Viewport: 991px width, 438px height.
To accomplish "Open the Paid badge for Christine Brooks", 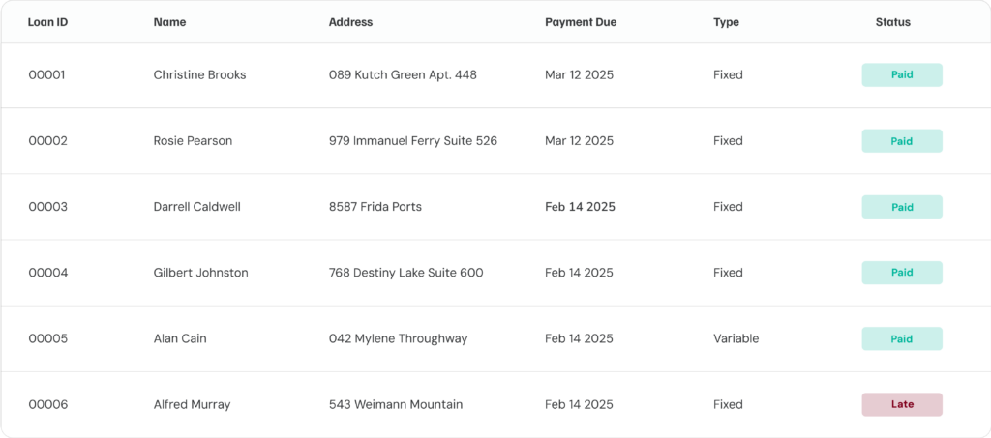I will coord(902,75).
